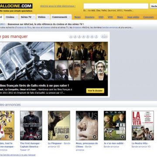Click the Voir le dossier button
Image resolution: width=157 pixels, height=157 pixels.
pos(95,91)
